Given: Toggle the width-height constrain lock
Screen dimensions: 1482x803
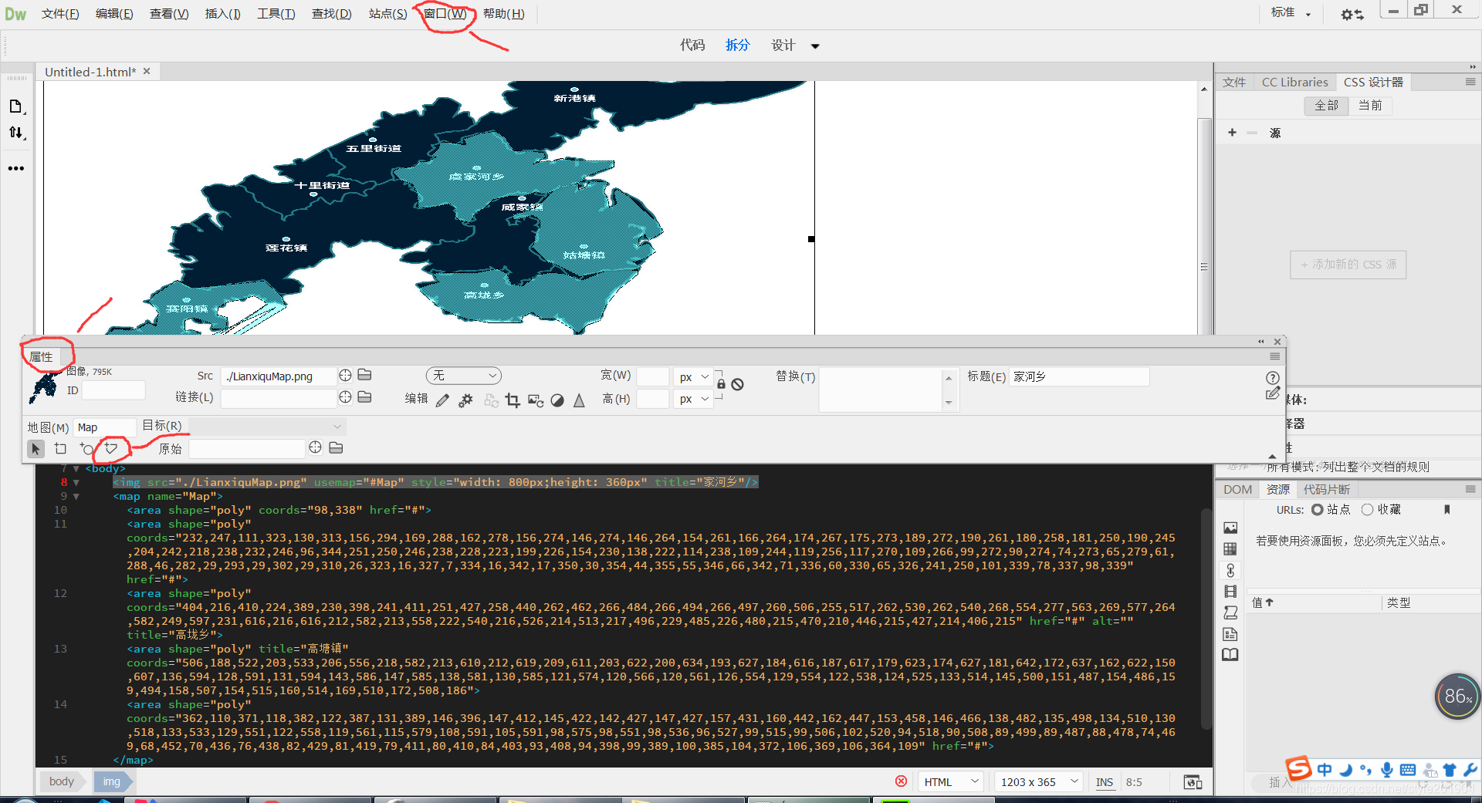Looking at the screenshot, I should tap(721, 383).
